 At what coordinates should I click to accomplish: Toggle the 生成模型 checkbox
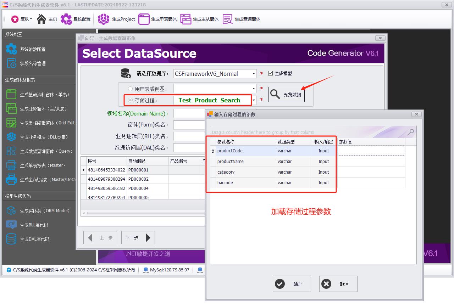[x=271, y=73]
